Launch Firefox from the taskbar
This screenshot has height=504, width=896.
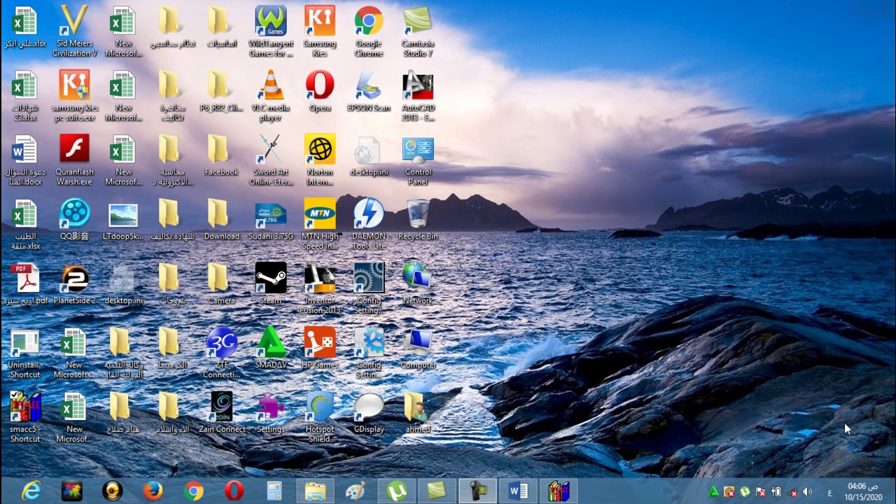(x=153, y=491)
